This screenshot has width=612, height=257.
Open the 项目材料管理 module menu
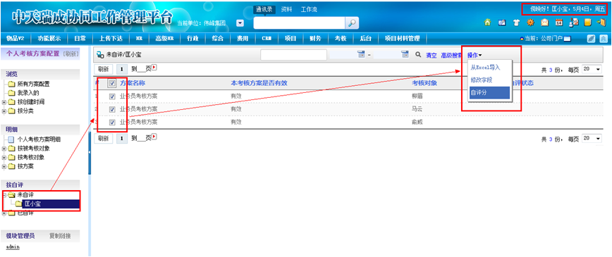402,38
